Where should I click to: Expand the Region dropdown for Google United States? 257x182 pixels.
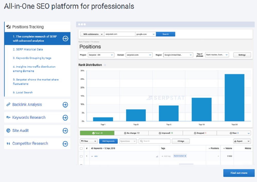pyautogui.click(x=178, y=55)
